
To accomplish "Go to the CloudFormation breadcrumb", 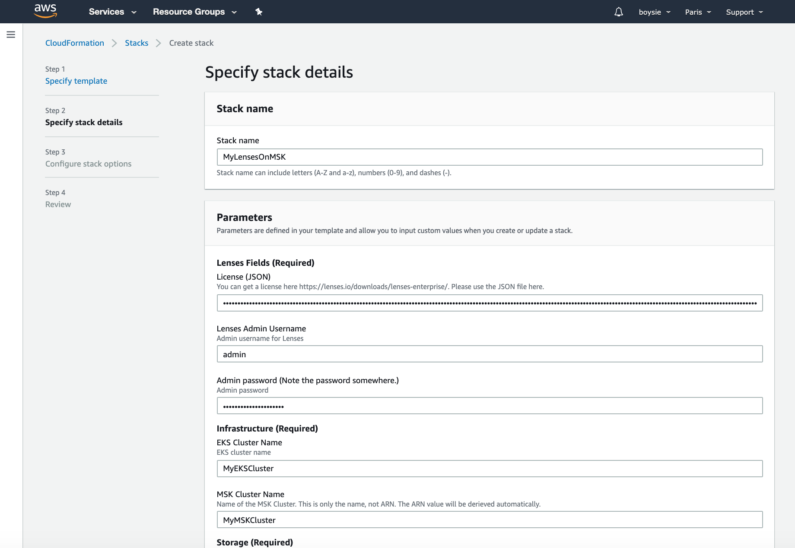I will pyautogui.click(x=75, y=43).
